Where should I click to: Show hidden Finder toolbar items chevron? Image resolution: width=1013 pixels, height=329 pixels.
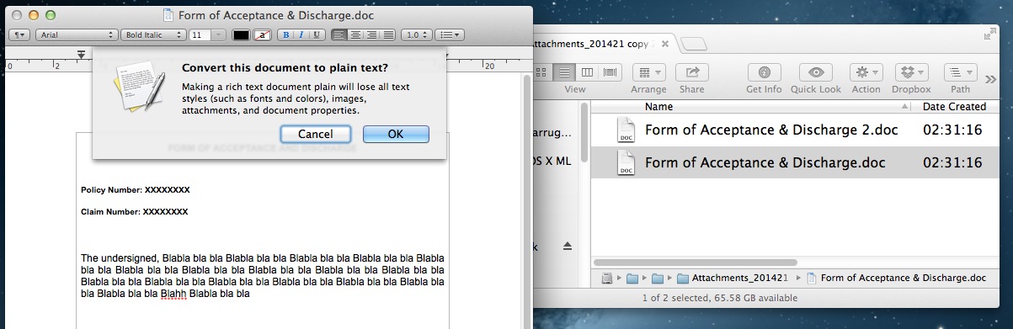coord(991,78)
